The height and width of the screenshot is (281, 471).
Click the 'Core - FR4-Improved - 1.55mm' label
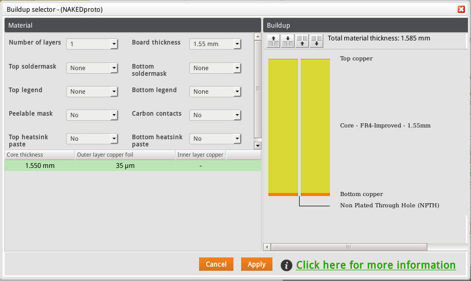[385, 125]
